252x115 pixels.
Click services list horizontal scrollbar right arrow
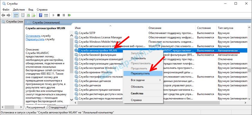click(x=245, y=103)
